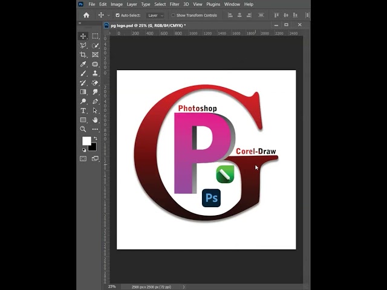387x290 pixels.
Task: Open the Help menu
Action: [249, 4]
